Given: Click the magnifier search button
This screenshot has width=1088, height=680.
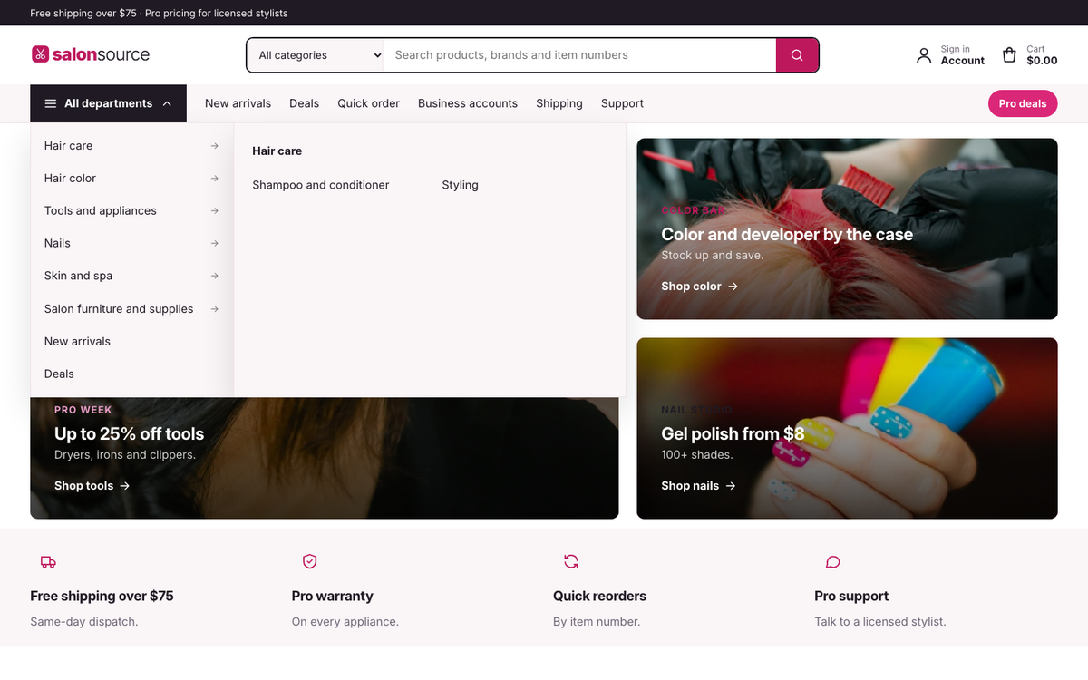Looking at the screenshot, I should tap(797, 55).
